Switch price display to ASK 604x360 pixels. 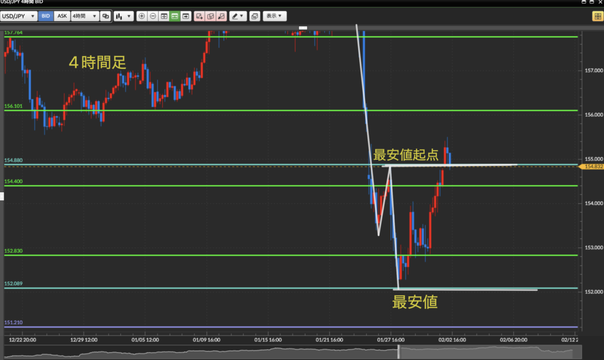coord(61,16)
